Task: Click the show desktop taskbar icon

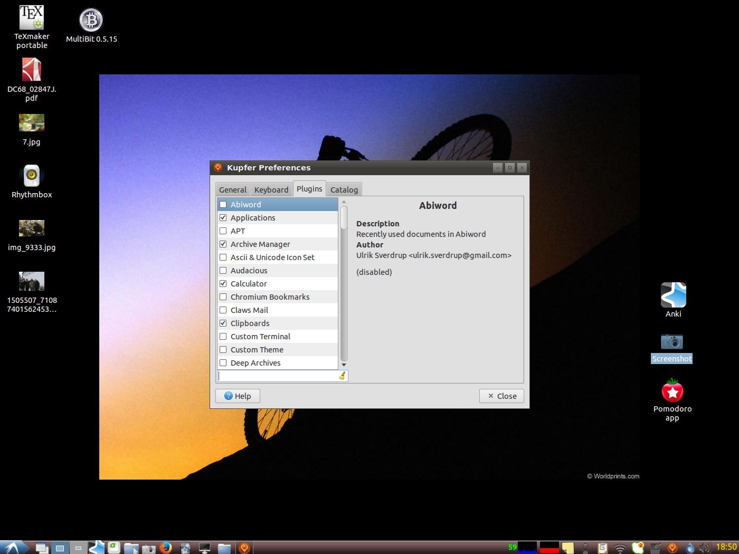Action: coord(42,548)
